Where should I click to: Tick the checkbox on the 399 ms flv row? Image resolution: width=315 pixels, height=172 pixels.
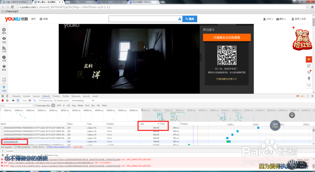2,131
